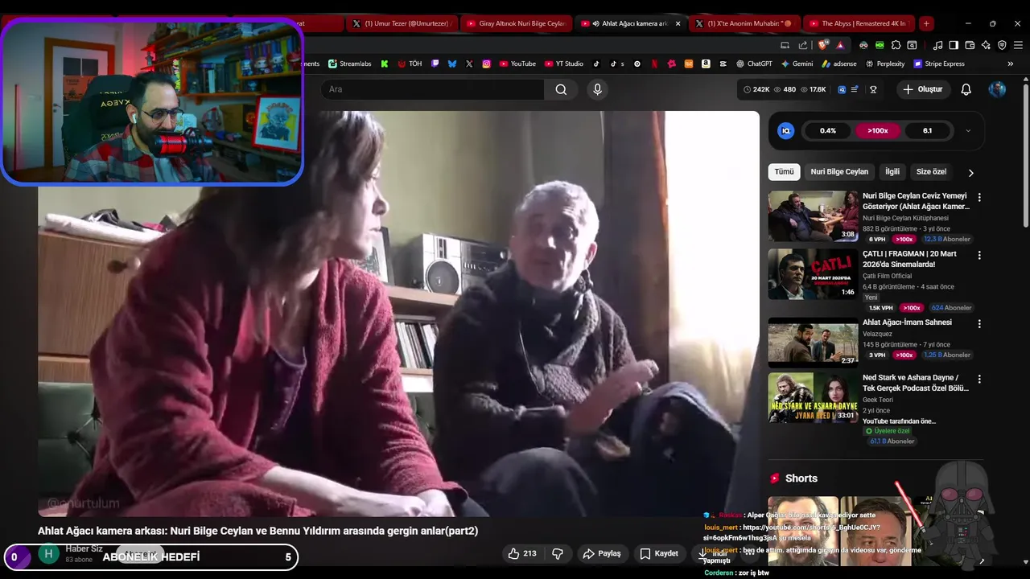1030x579 pixels.
Task: Switch to the Umur Tezer X tab
Action: coord(403,23)
